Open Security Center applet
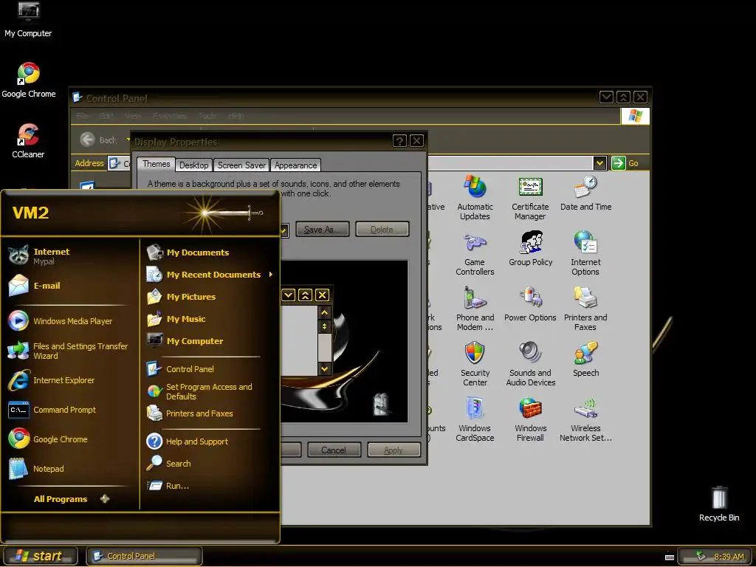Image resolution: width=756 pixels, height=567 pixels. (475, 365)
